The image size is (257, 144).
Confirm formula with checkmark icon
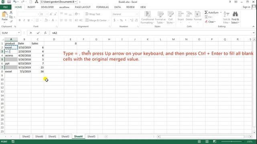(38, 33)
